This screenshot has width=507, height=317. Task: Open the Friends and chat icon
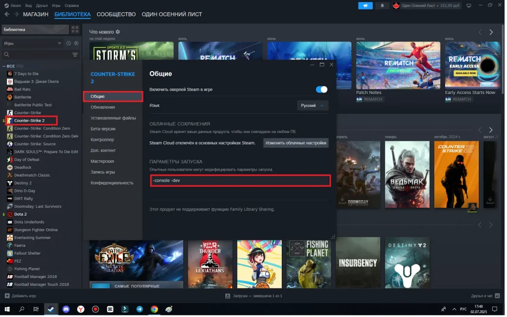pyautogui.click(x=497, y=296)
